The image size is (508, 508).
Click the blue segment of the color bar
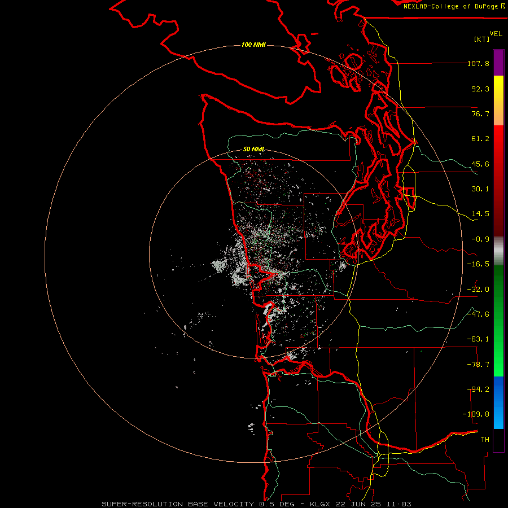point(498,402)
